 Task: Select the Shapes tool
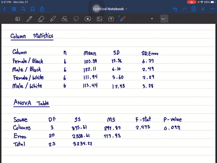[64, 19]
